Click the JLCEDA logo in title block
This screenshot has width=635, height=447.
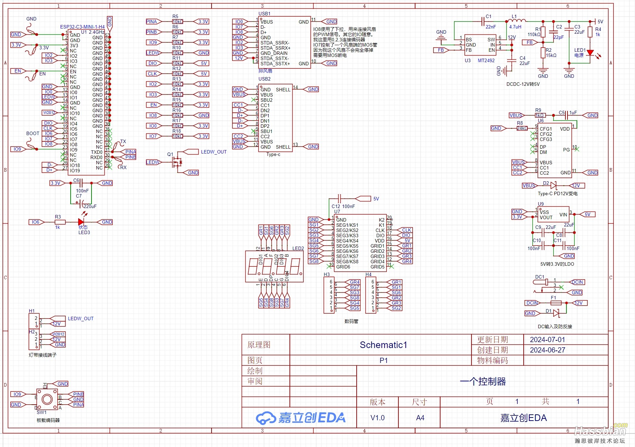click(x=301, y=418)
